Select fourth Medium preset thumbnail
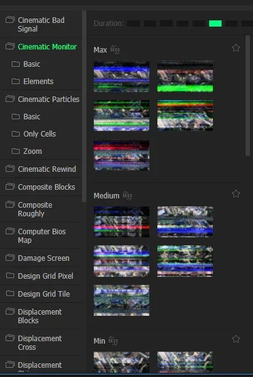This screenshot has width=253, height=377. [x=185, y=261]
